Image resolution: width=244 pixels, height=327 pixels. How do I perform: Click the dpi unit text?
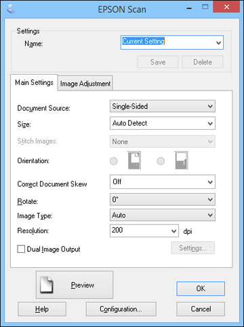[x=188, y=231]
